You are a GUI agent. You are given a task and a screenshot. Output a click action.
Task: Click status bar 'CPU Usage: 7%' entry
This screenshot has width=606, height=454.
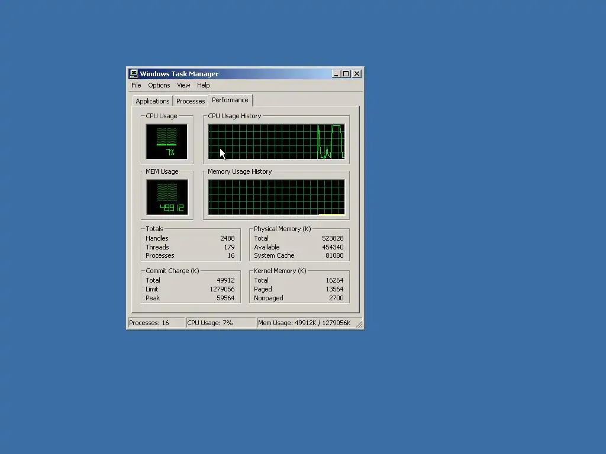220,323
